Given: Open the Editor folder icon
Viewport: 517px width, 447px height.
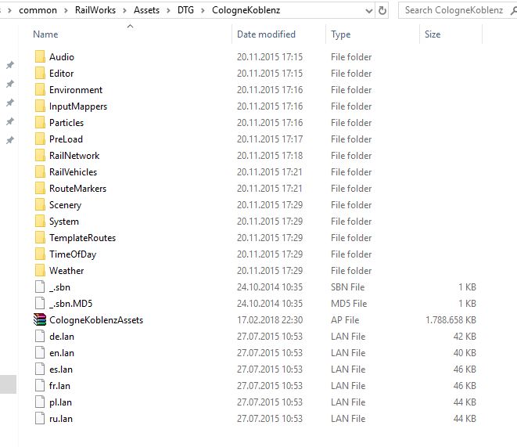Looking at the screenshot, I should point(40,74).
